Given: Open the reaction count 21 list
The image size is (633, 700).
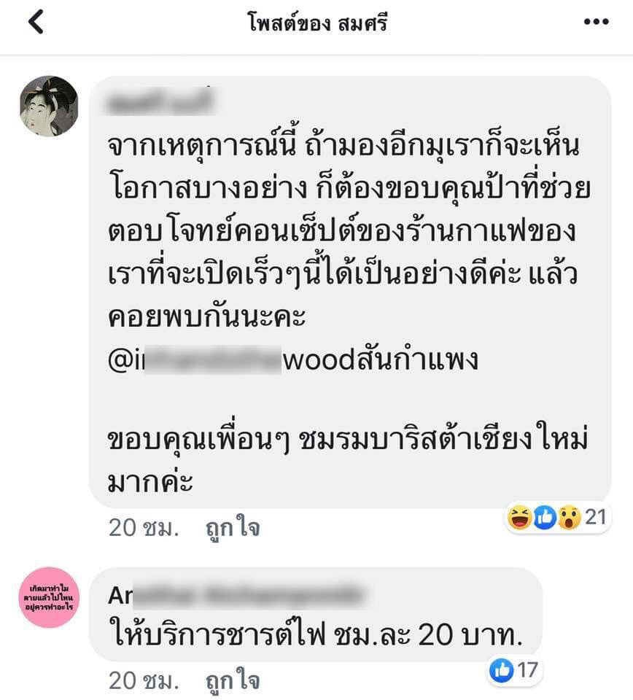Looking at the screenshot, I should pyautogui.click(x=596, y=517).
